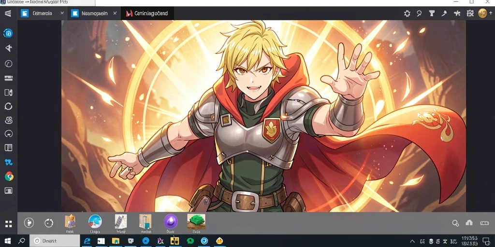
Task: Launch the purple gem app in the dock
Action: coord(171,221)
